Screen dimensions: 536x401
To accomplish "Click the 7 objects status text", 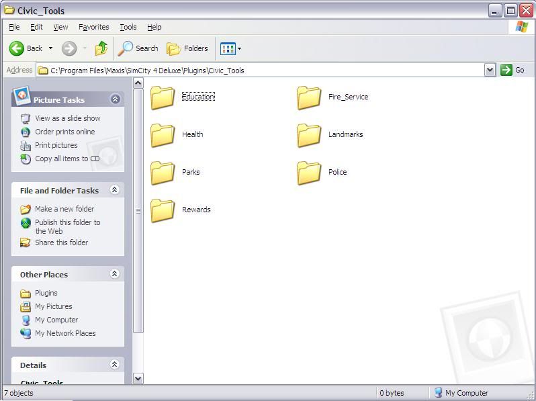I will 19,393.
